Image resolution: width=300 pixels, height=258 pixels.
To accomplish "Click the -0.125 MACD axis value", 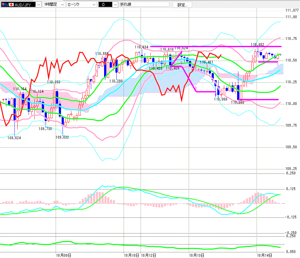I will [291, 217].
